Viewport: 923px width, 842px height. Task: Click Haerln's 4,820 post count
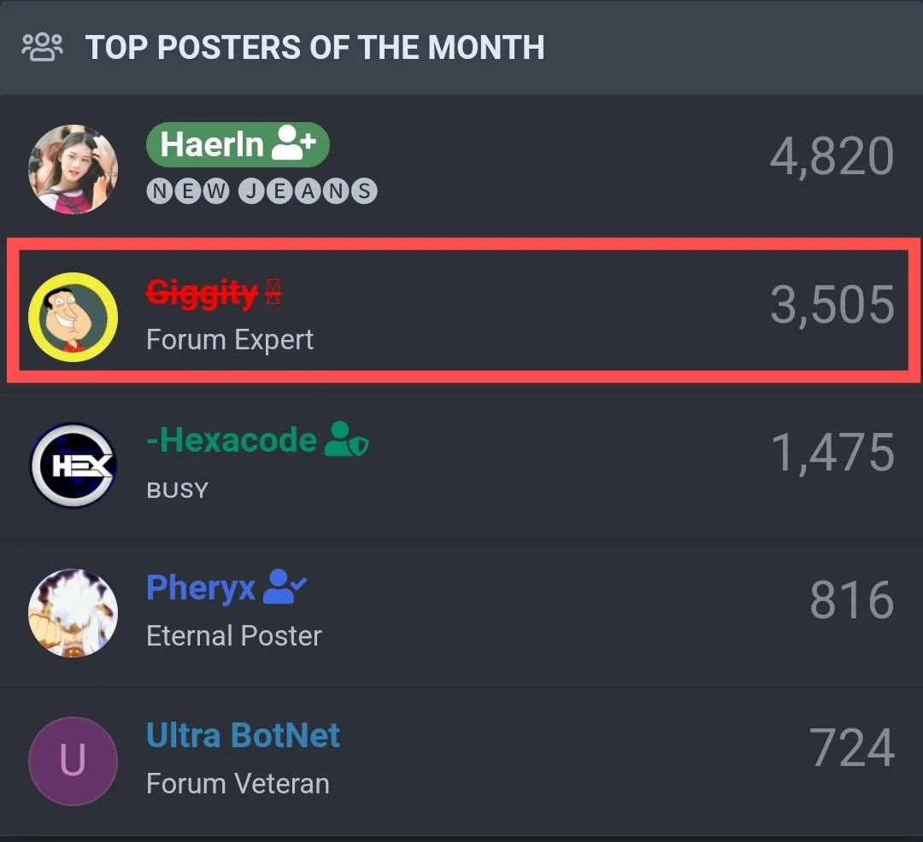pyautogui.click(x=832, y=156)
